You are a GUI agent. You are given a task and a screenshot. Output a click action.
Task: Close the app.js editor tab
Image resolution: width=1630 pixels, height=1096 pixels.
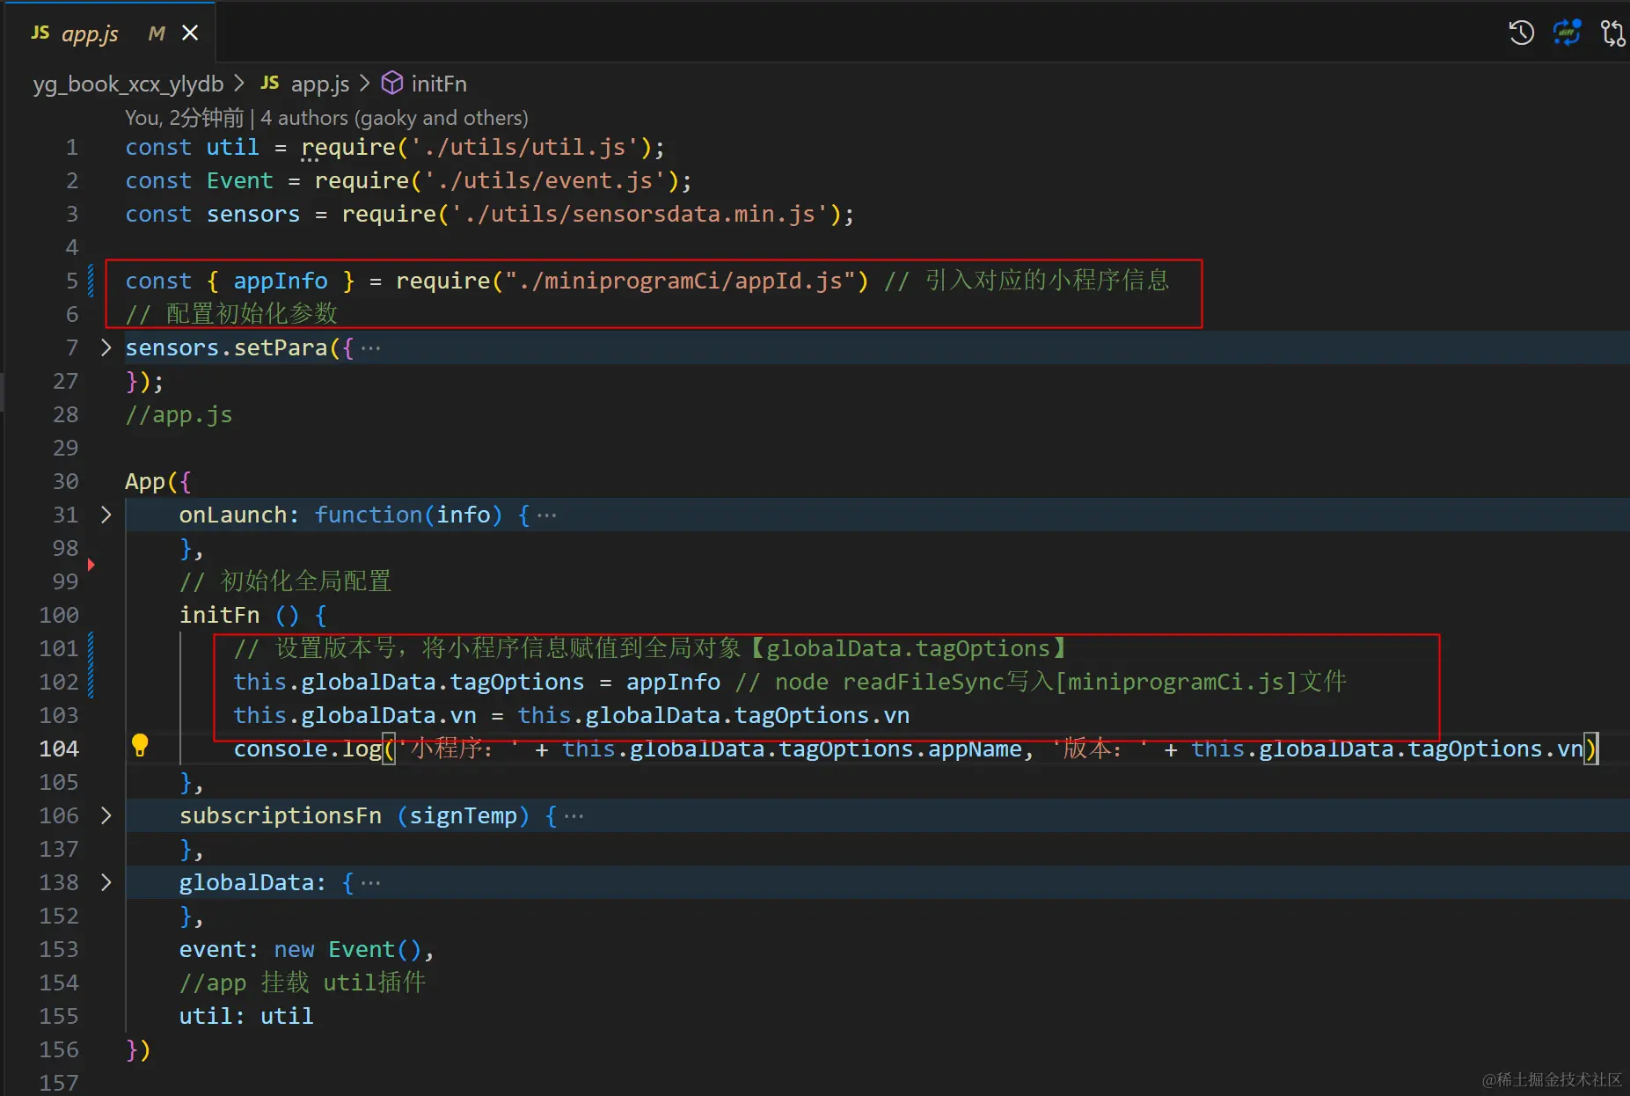coord(190,33)
